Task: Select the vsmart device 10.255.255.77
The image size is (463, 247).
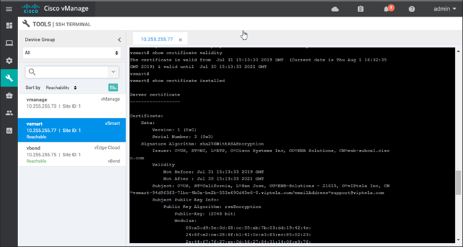Action: click(x=72, y=130)
